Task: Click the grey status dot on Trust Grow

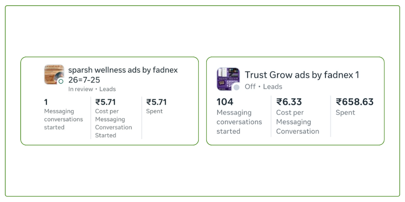Action: (x=237, y=87)
